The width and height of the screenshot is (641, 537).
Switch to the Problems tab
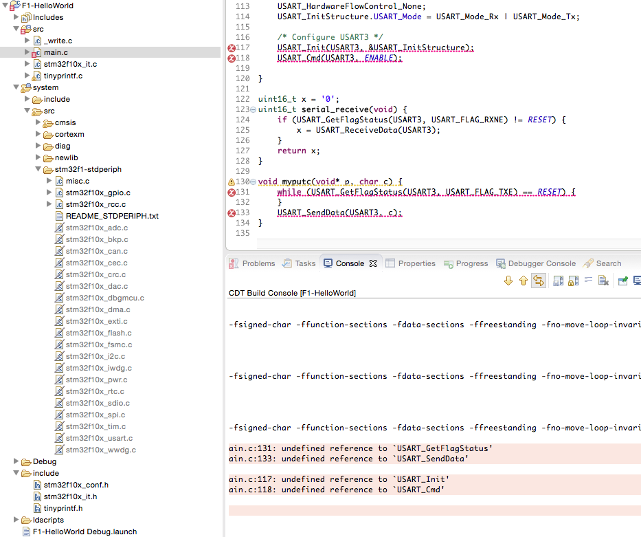pyautogui.click(x=252, y=263)
